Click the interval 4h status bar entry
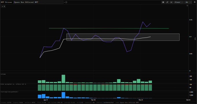This screenshot has height=104, width=197. [x=90, y=103]
